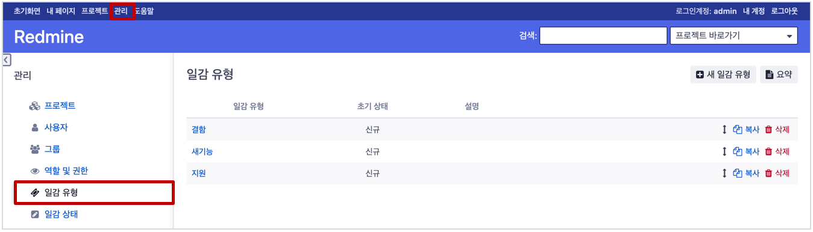Image resolution: width=813 pixels, height=232 pixels.
Task: Open 프로젝트 in the top menu
Action: click(95, 11)
